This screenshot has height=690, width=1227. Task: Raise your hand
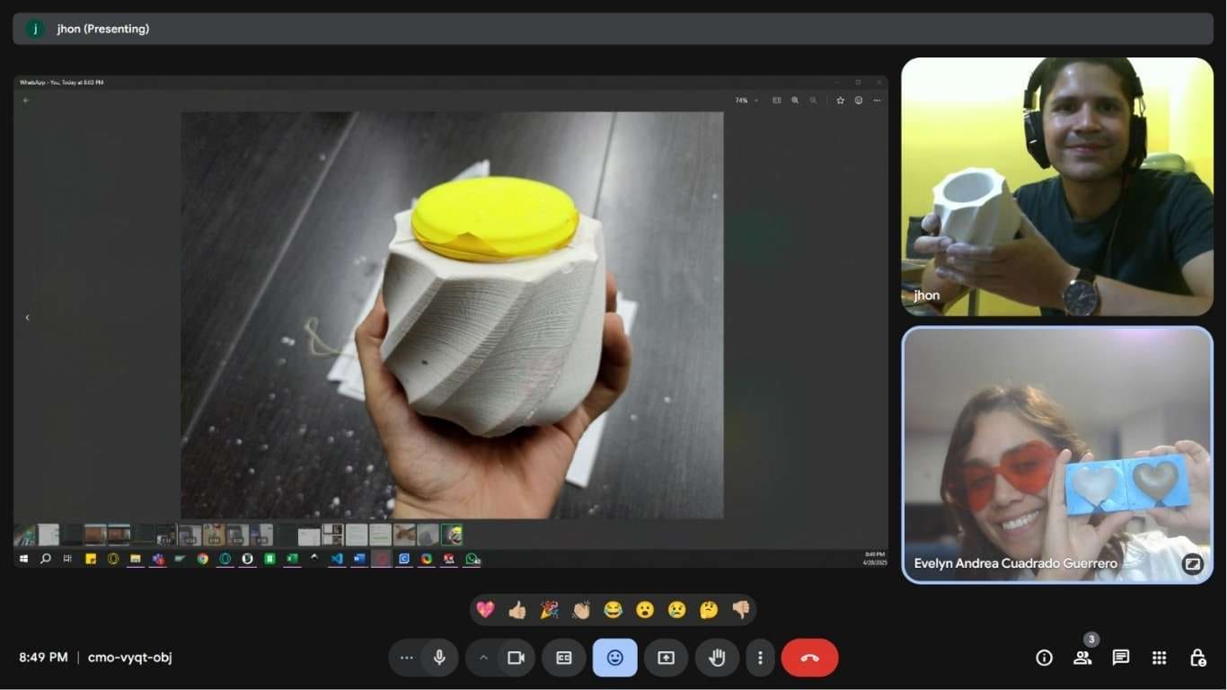[717, 658]
